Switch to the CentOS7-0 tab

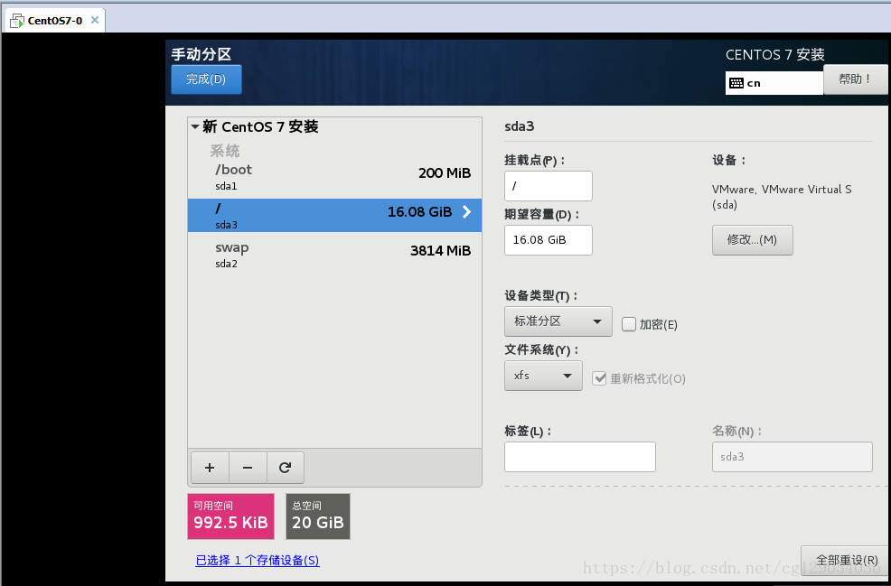pyautogui.click(x=54, y=21)
